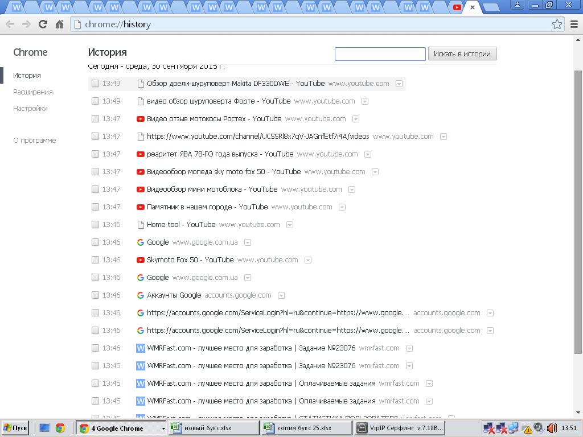Viewport: 583px width, 437px height.
Task: Check the box for Makita DF330DWE entry
Action: pyautogui.click(x=95, y=84)
